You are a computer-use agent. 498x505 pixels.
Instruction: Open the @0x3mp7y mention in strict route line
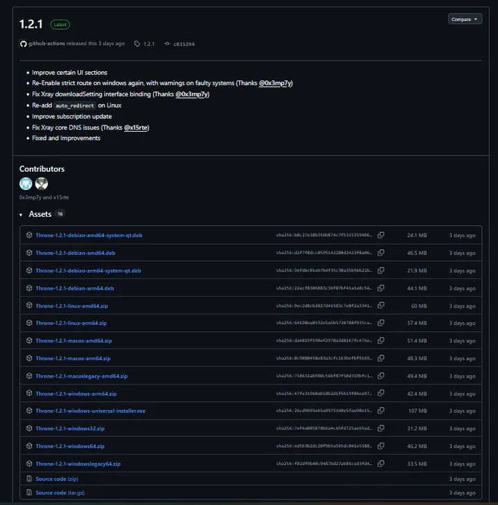(x=275, y=83)
